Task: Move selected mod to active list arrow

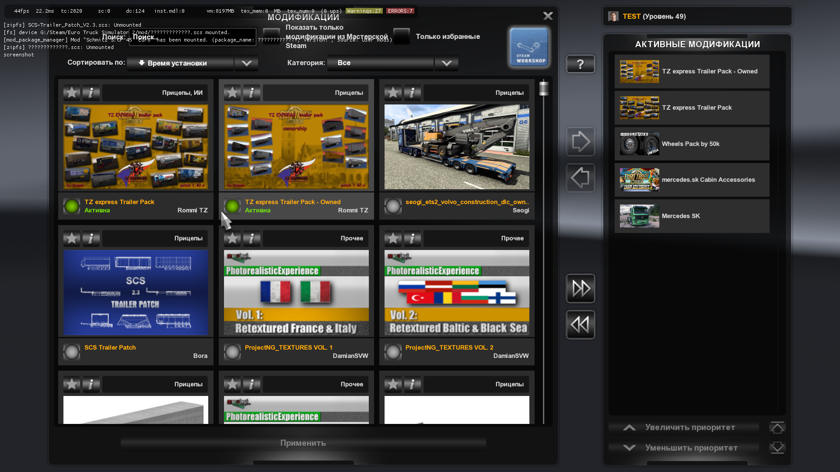Action: (x=581, y=142)
